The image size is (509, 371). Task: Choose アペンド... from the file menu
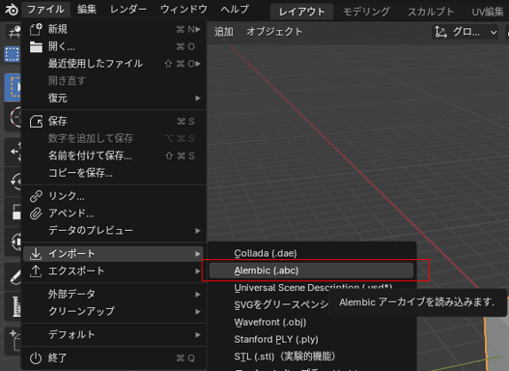pyautogui.click(x=114, y=213)
